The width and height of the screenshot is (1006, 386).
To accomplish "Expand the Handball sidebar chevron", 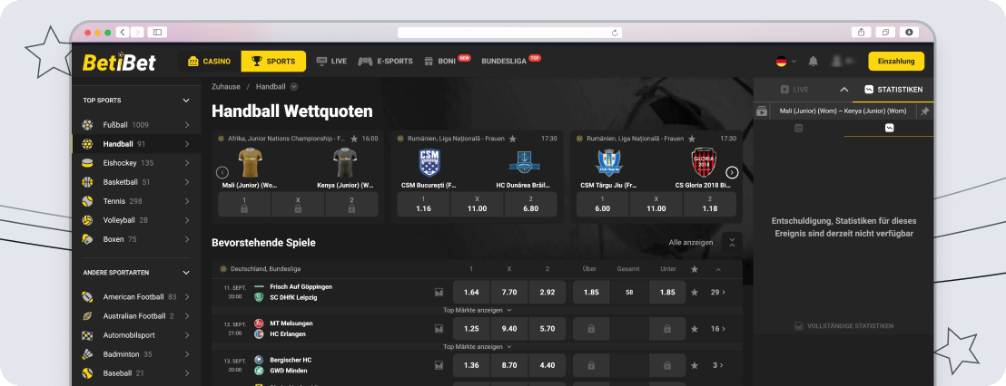I will [x=187, y=144].
